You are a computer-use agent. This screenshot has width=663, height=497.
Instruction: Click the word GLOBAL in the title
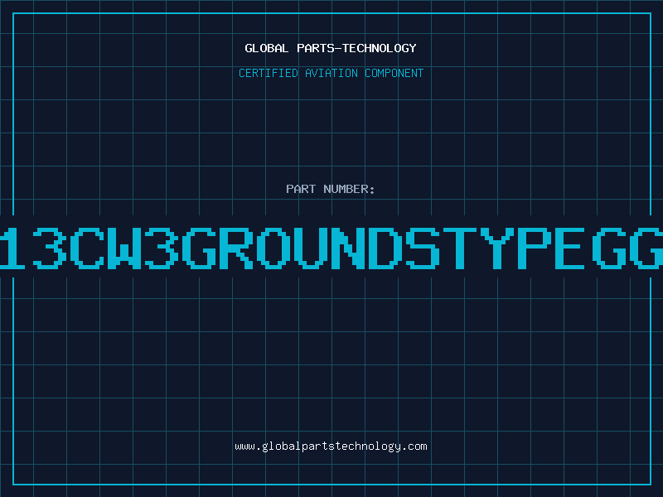pos(267,48)
